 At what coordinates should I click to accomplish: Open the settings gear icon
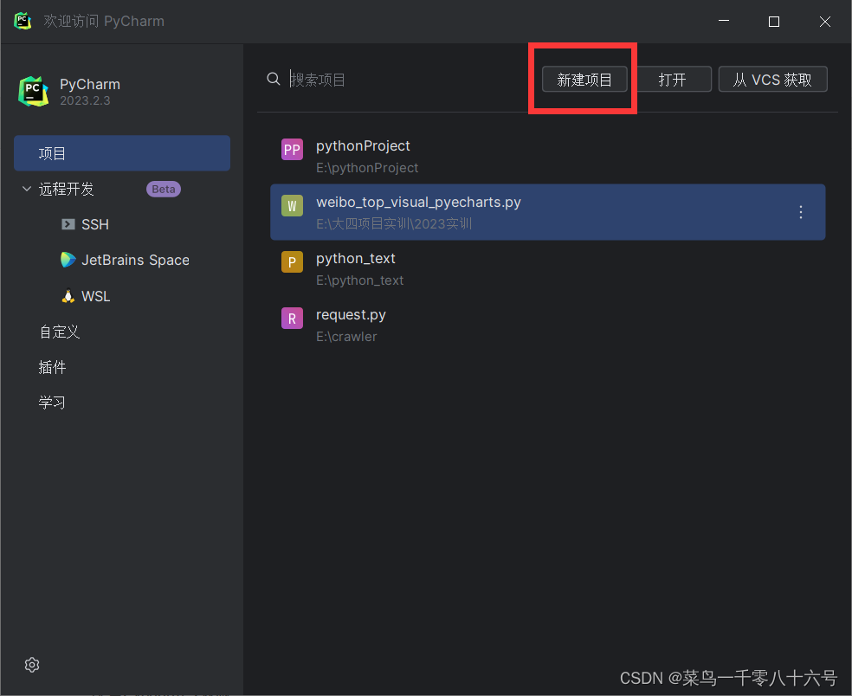click(32, 665)
